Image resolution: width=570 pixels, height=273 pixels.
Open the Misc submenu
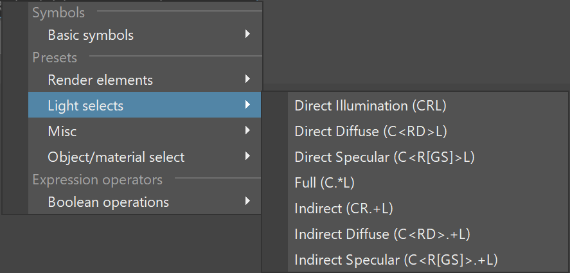(x=145, y=131)
